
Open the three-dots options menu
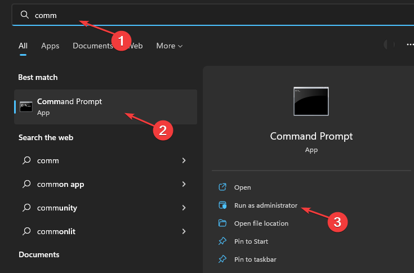coord(410,45)
